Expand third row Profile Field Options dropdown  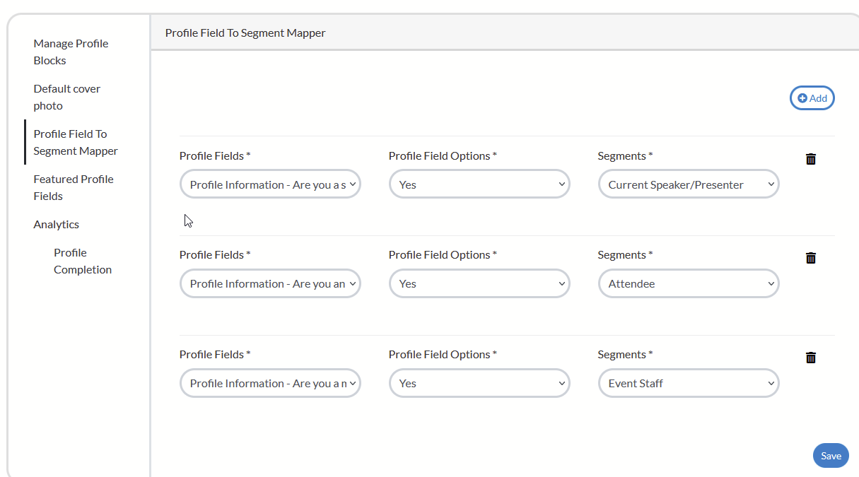point(479,383)
